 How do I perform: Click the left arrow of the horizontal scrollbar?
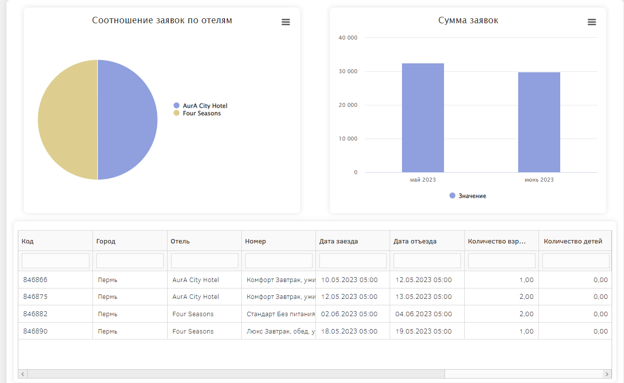click(x=23, y=374)
